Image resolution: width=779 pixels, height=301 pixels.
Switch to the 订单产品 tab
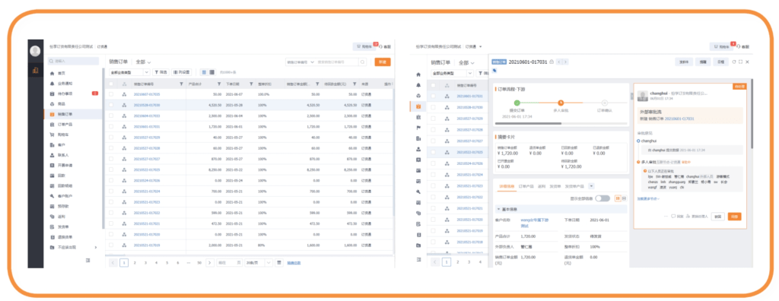point(525,185)
